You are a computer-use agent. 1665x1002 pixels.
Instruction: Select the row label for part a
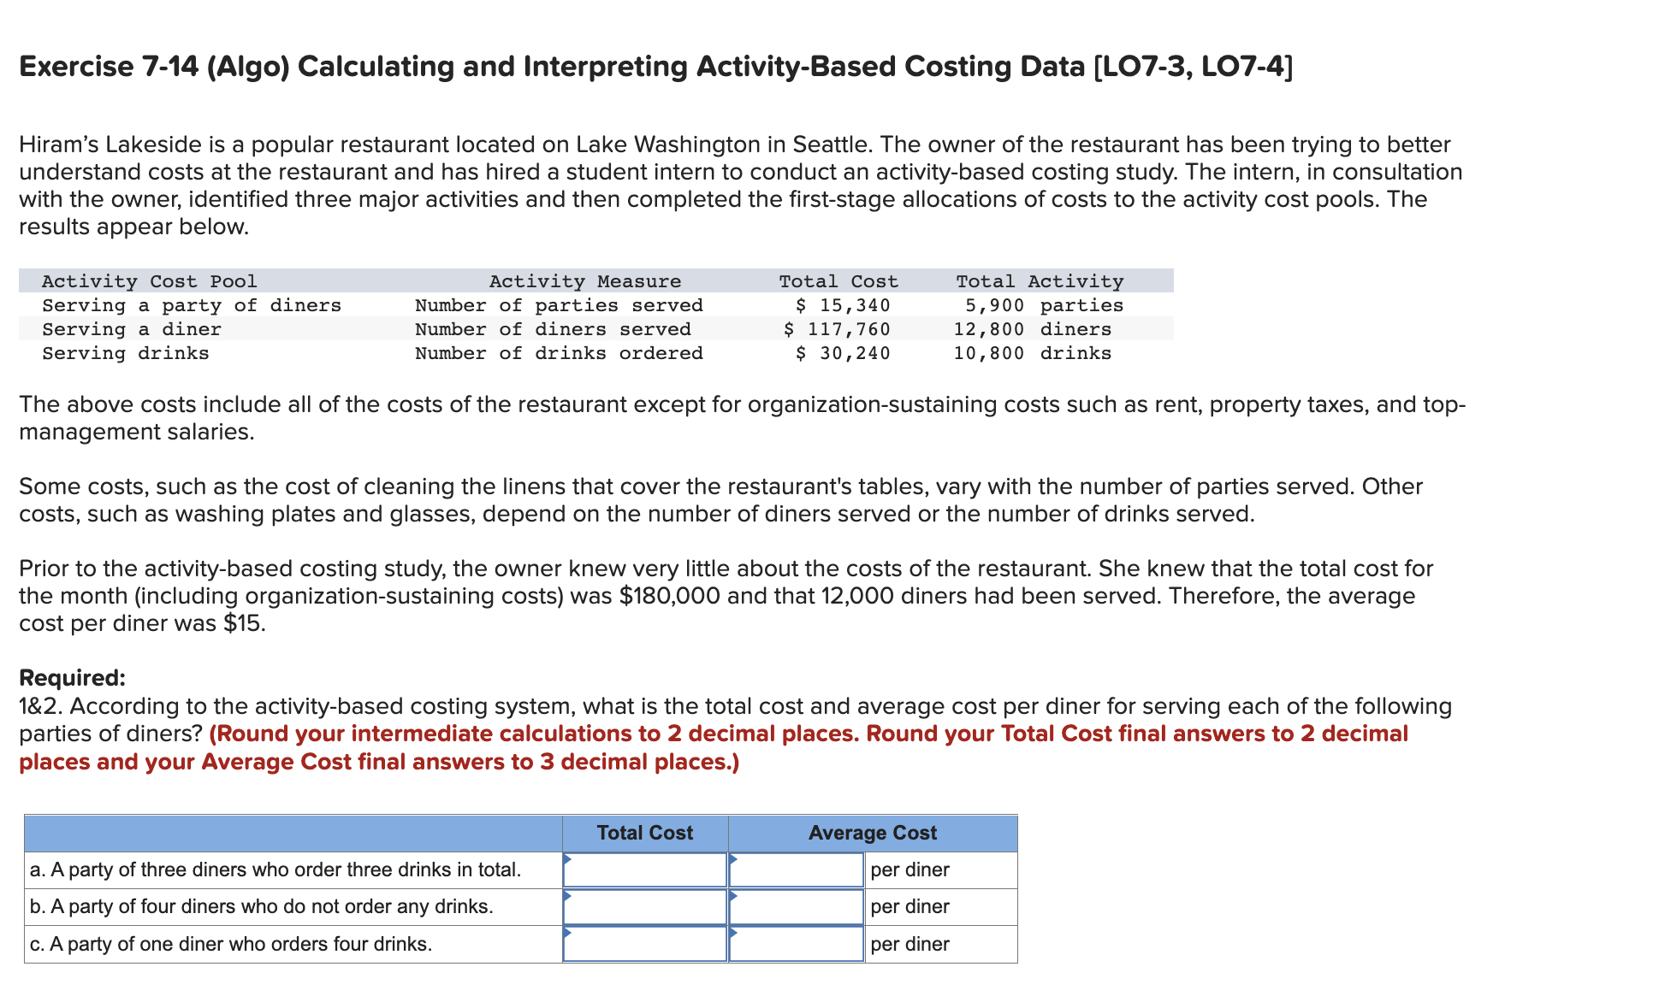275,869
